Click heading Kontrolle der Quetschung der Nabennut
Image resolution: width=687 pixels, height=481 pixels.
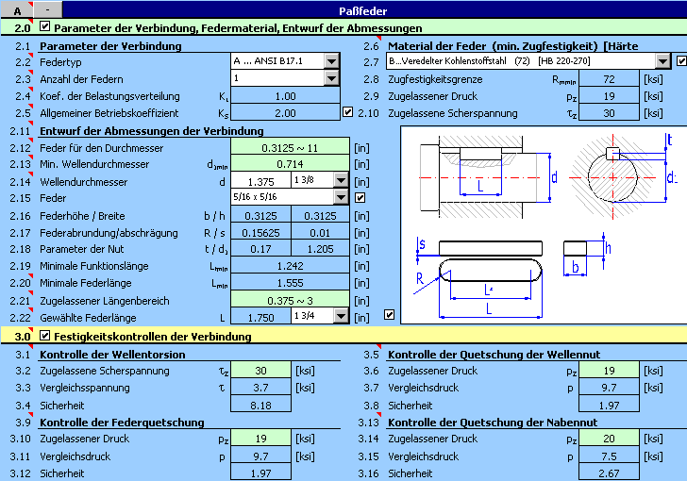tap(493, 423)
